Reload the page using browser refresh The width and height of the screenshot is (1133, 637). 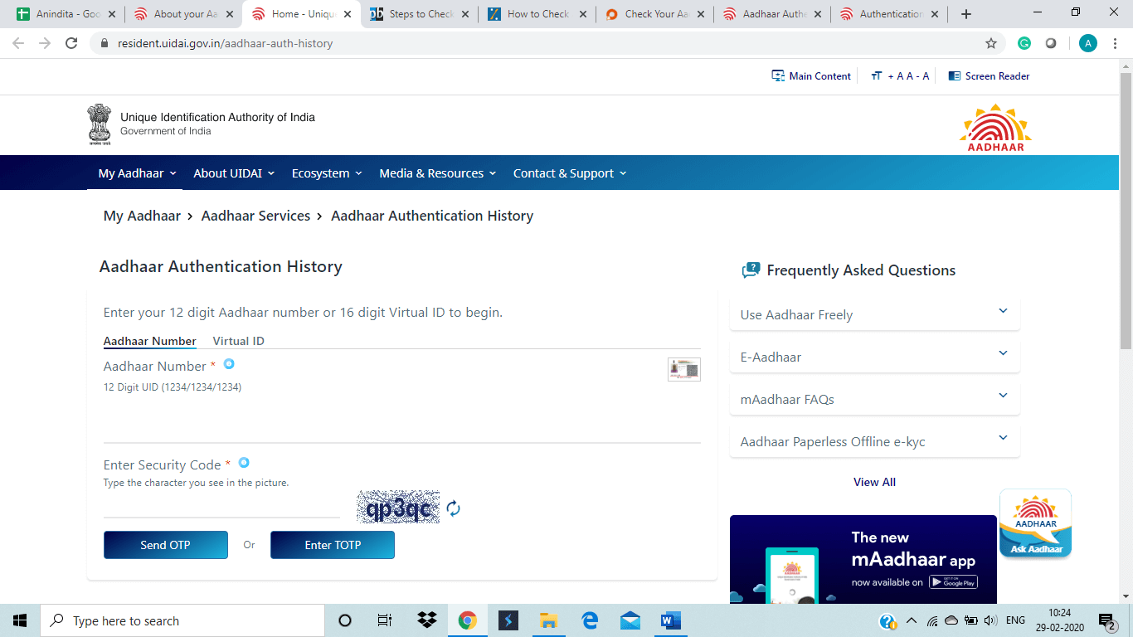tap(71, 43)
